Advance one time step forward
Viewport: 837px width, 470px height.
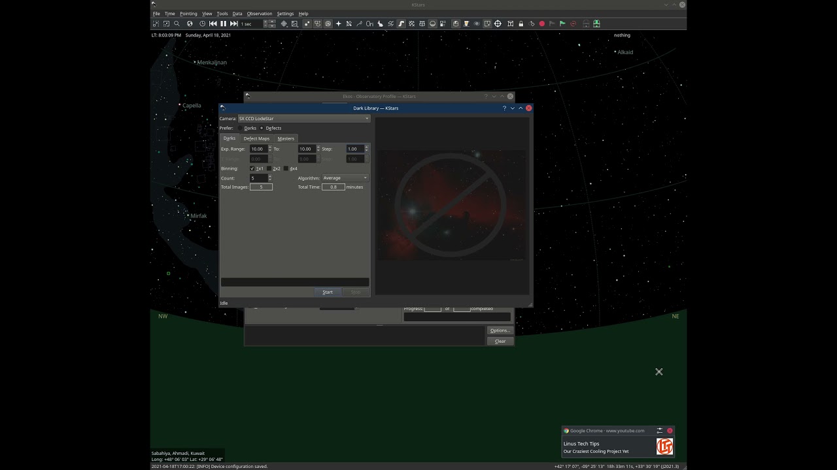click(x=233, y=23)
